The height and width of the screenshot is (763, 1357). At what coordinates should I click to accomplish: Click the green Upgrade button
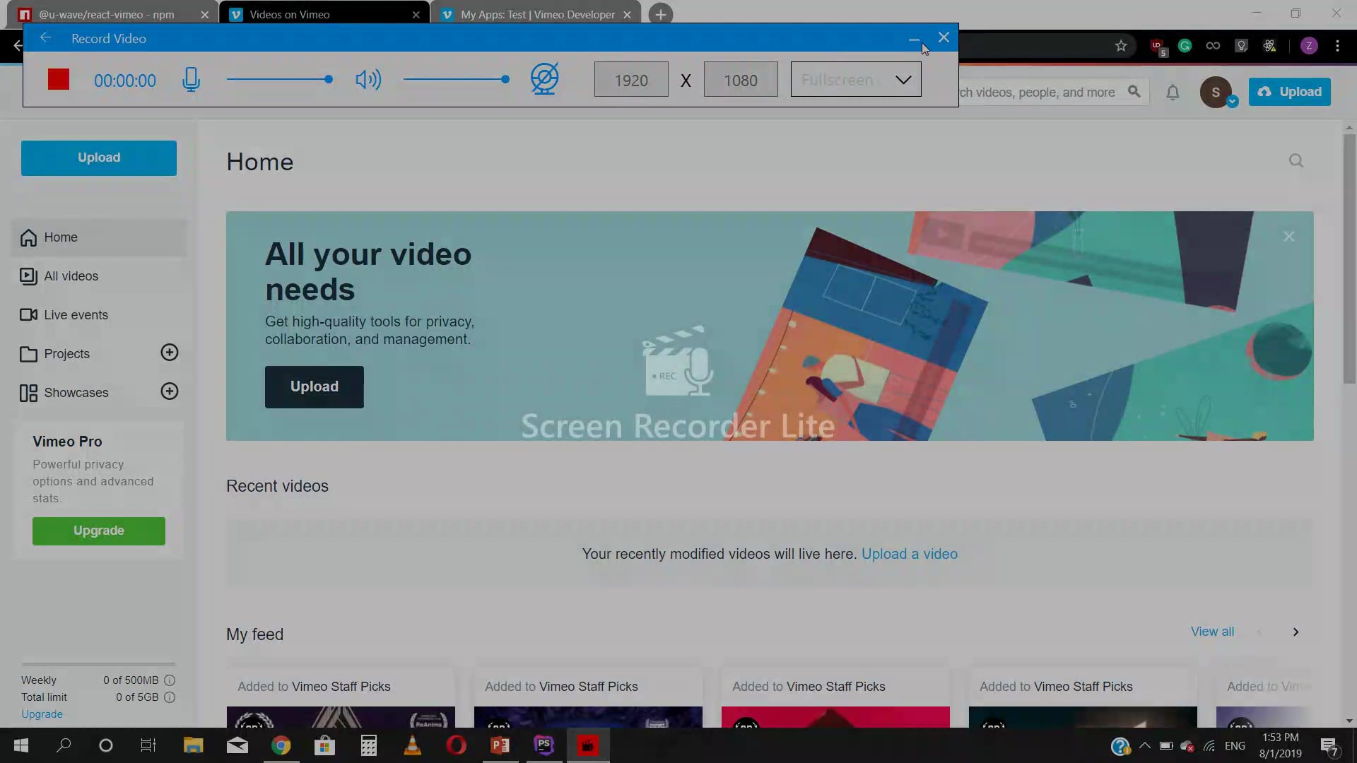pos(99,531)
